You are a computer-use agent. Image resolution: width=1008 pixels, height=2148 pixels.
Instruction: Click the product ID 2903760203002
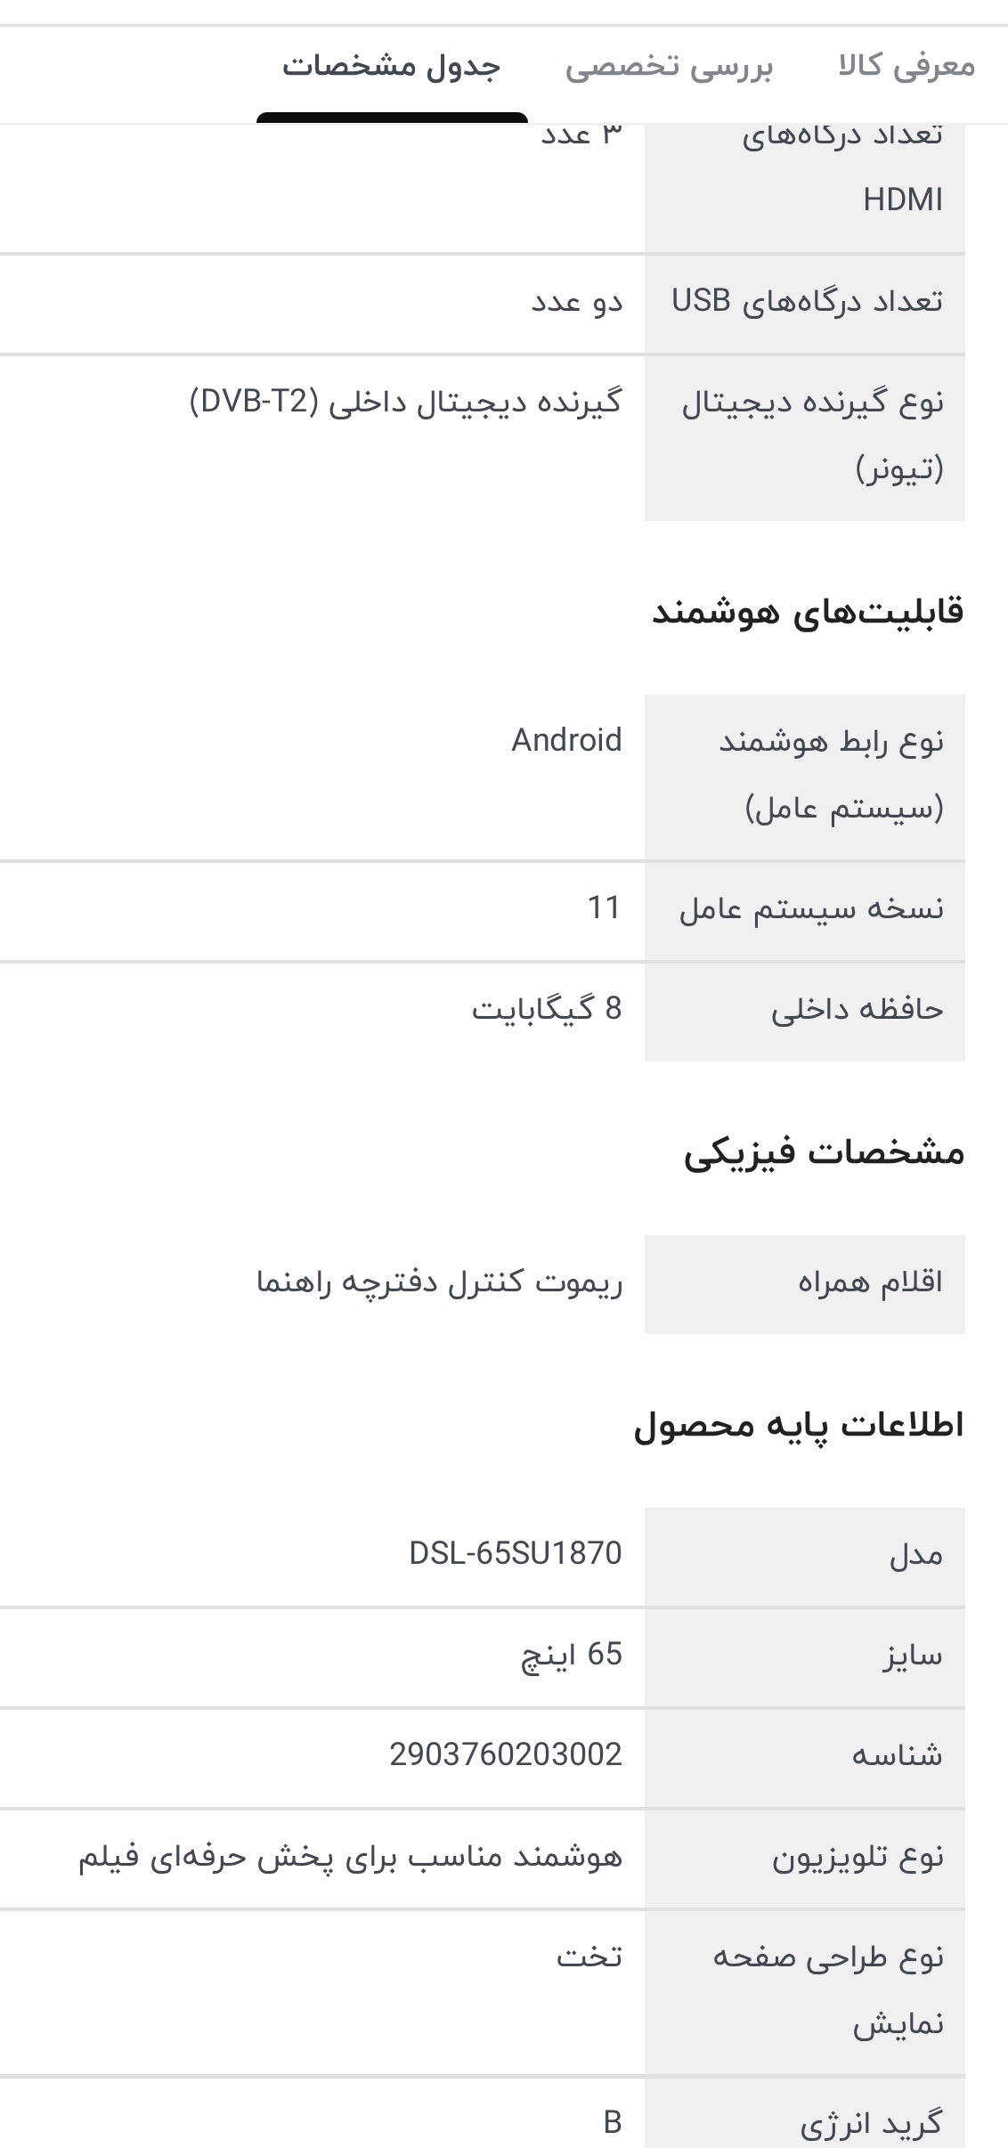tap(505, 1754)
